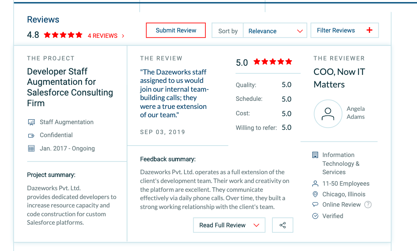Click the person icon beside 11-50 Employees
Image resolution: width=417 pixels, height=251 pixels.
pyautogui.click(x=315, y=183)
